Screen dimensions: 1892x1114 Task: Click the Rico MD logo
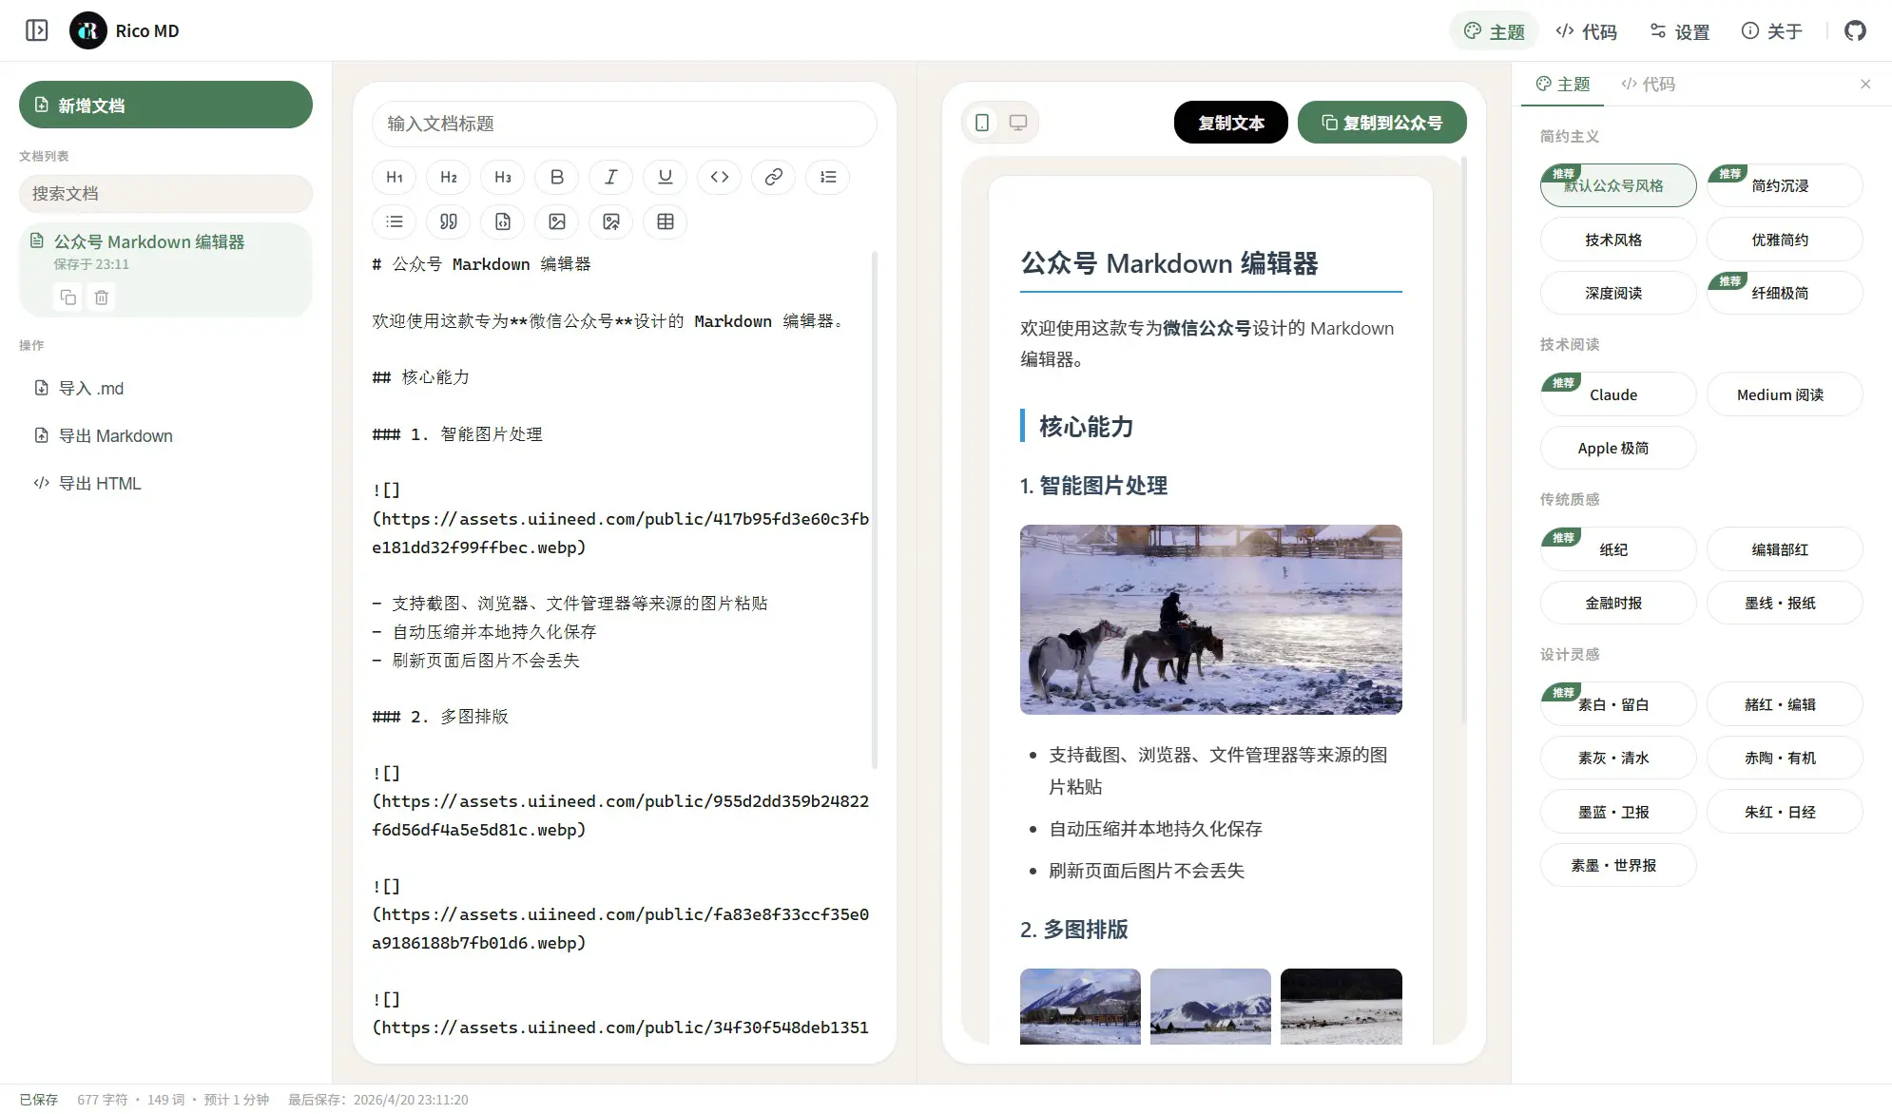88,30
